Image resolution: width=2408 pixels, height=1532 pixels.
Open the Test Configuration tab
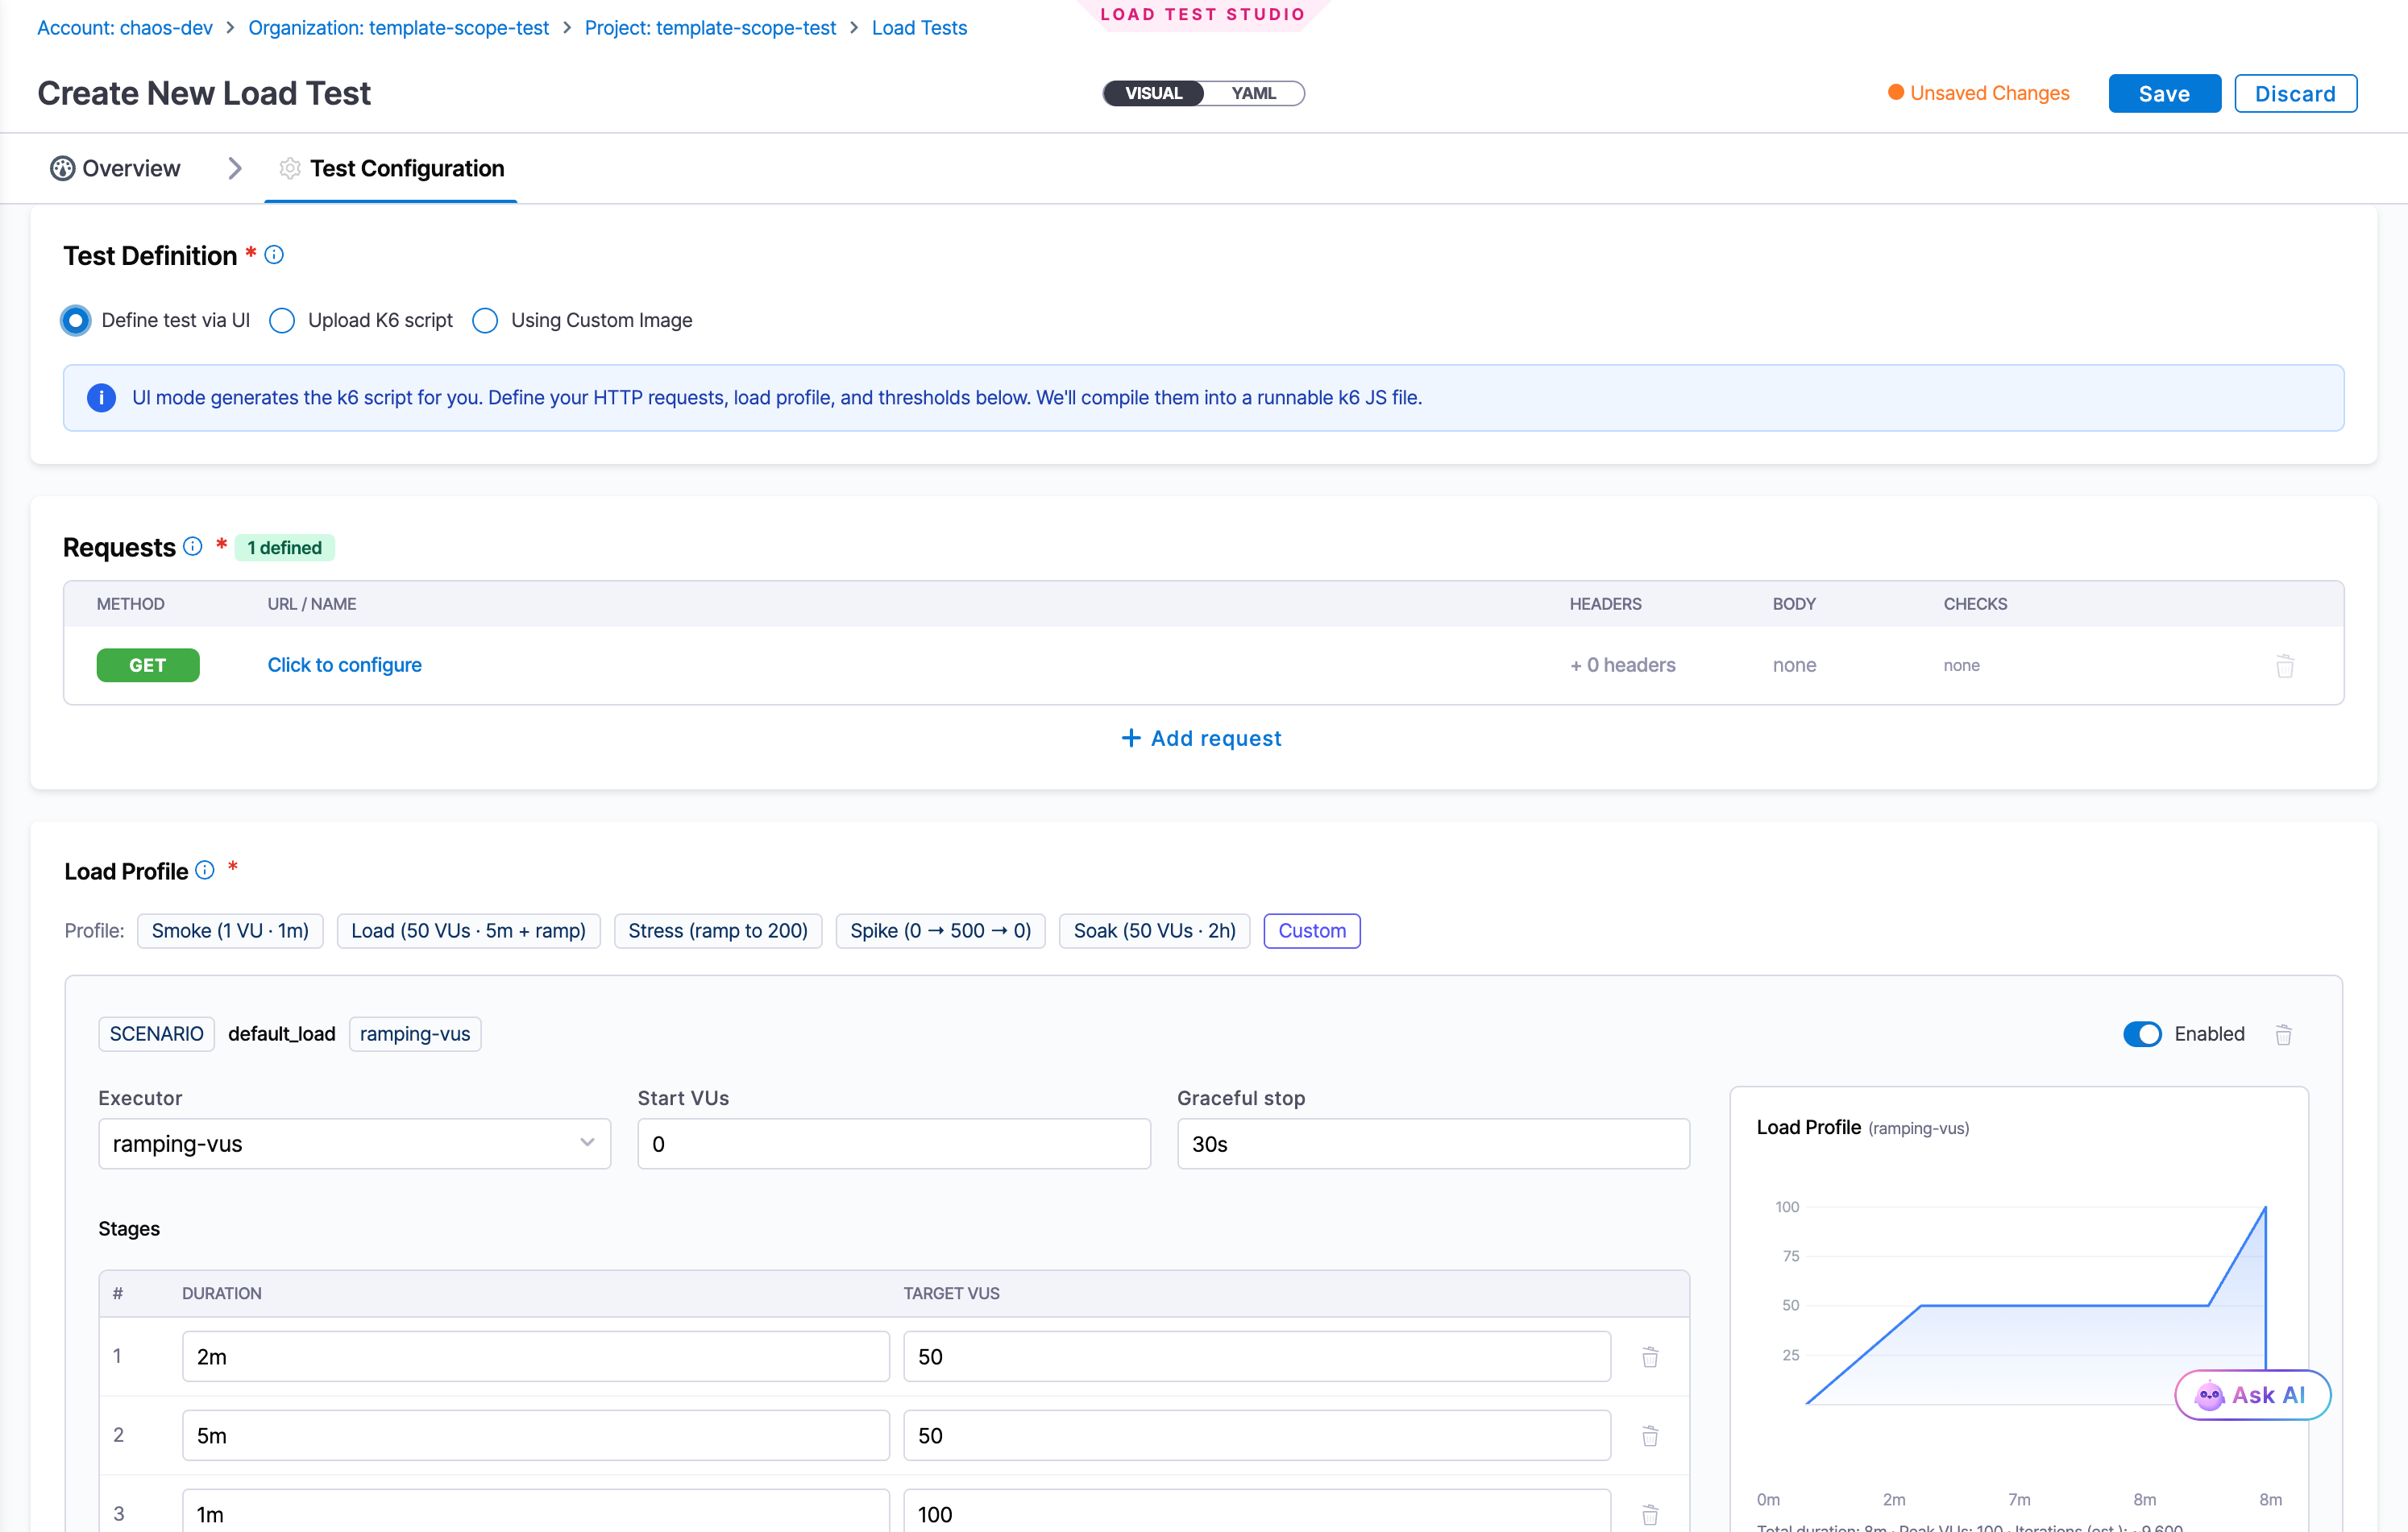[x=391, y=168]
